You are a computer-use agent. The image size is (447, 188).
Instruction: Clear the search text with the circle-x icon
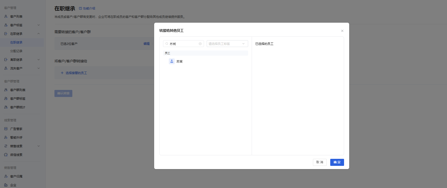click(200, 44)
